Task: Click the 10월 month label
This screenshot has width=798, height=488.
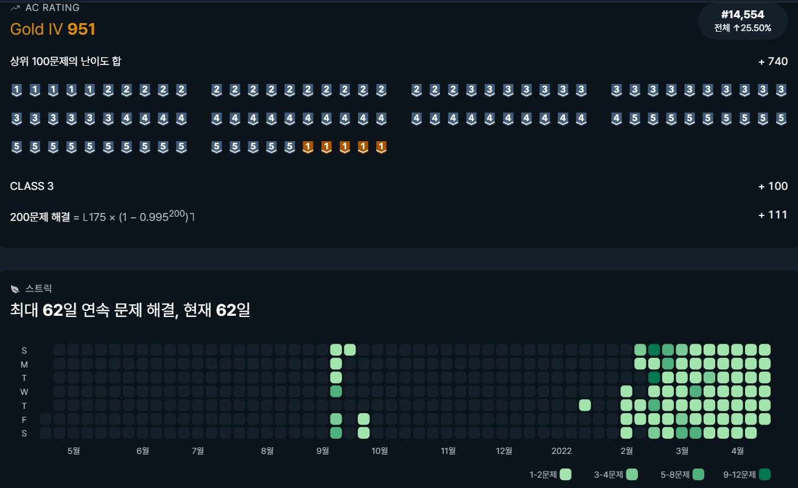Action: coord(380,451)
